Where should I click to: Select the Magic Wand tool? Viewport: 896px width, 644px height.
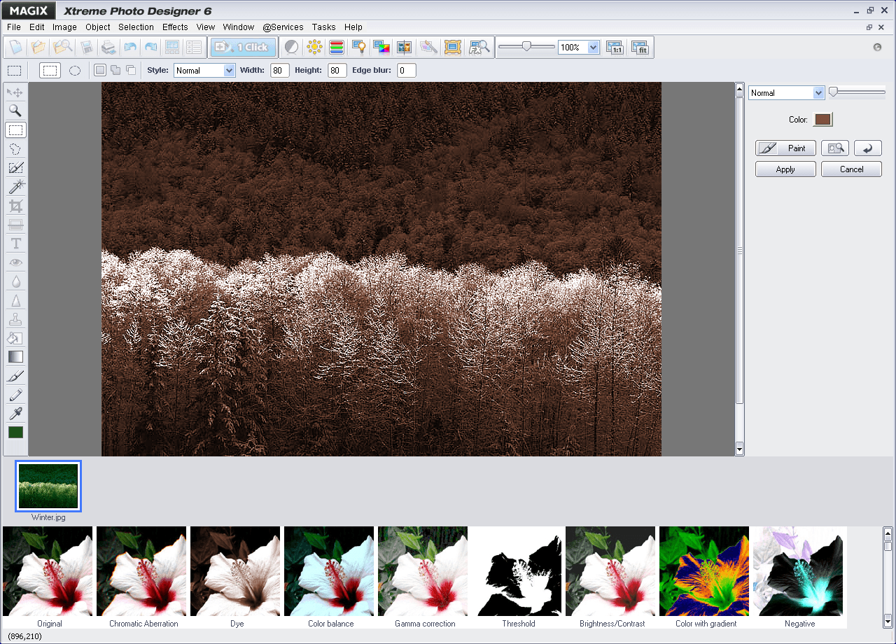coord(15,186)
